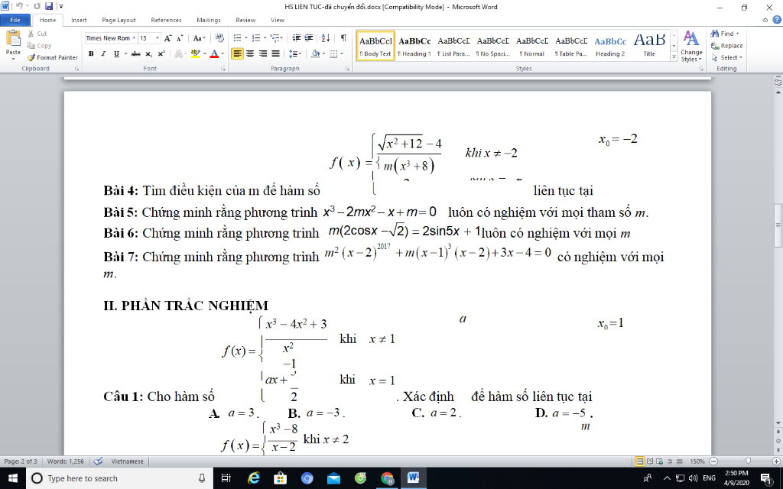Switch to the Review tab
Viewport: 783px width, 489px height.
245,20
